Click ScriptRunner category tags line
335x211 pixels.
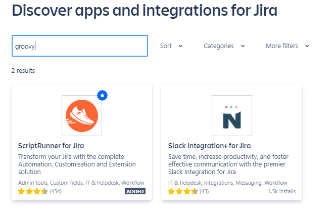point(81,183)
